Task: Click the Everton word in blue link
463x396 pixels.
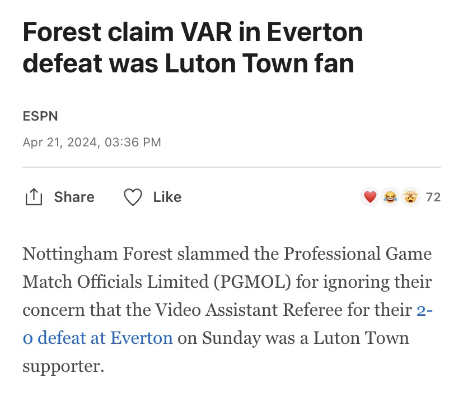Action: click(x=142, y=338)
